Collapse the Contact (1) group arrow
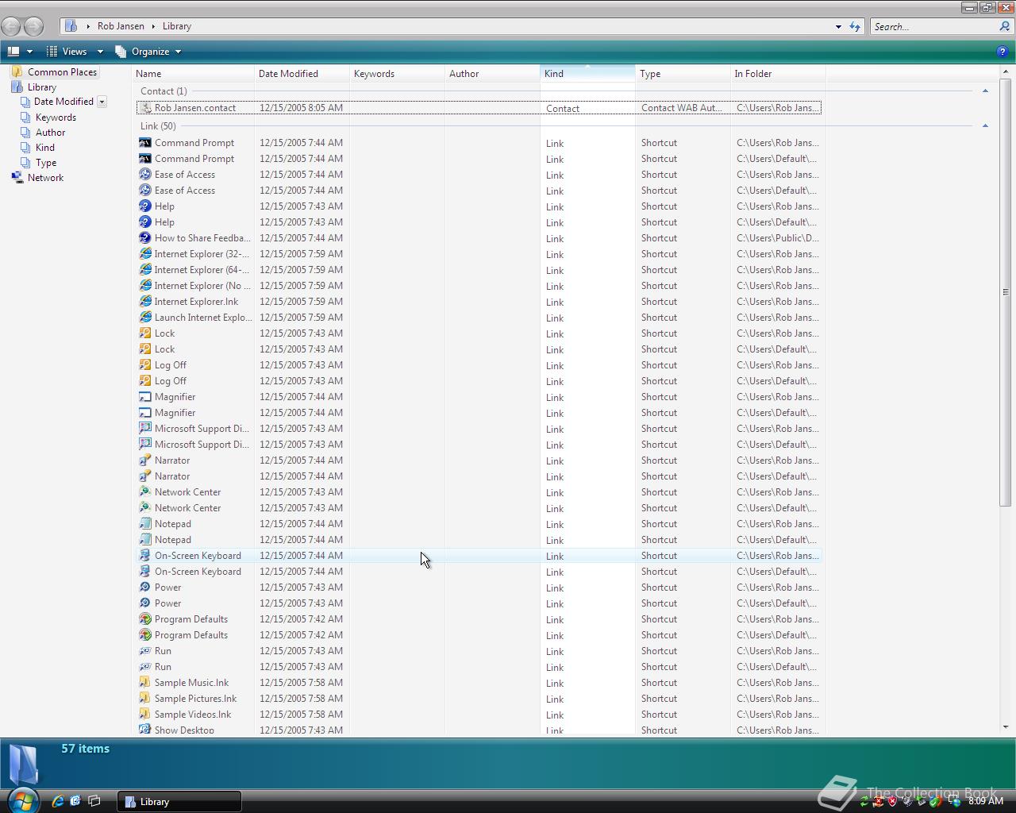 (x=985, y=91)
